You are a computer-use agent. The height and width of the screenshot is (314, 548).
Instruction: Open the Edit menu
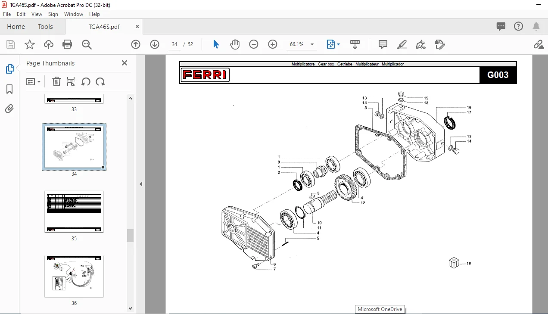click(x=21, y=14)
